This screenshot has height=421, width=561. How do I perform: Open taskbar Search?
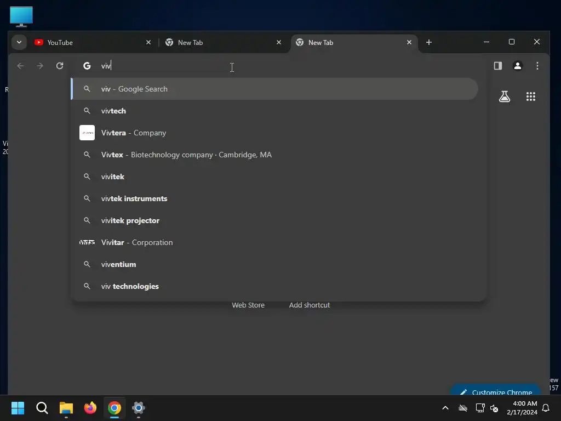coord(42,408)
